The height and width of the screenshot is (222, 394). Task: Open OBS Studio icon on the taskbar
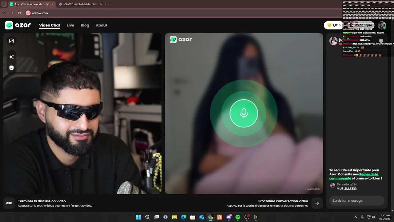tap(247, 217)
